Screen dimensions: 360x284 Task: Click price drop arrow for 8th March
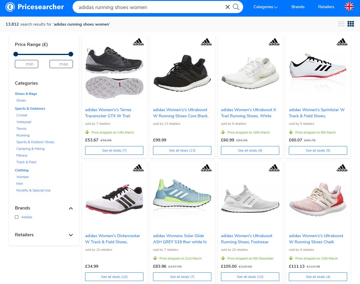point(291,132)
